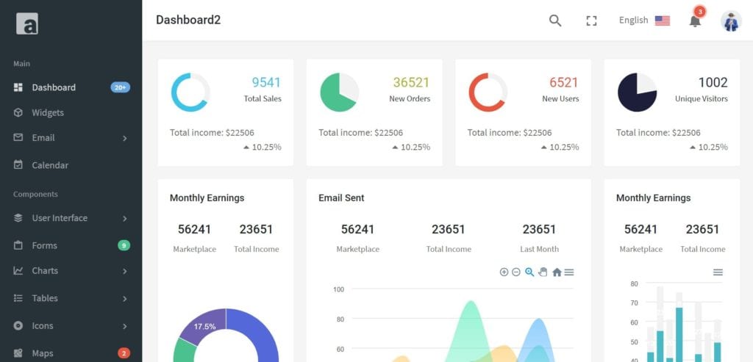This screenshot has height=362, width=753.
Task: Click the 36521 New Orders value
Action: point(411,82)
